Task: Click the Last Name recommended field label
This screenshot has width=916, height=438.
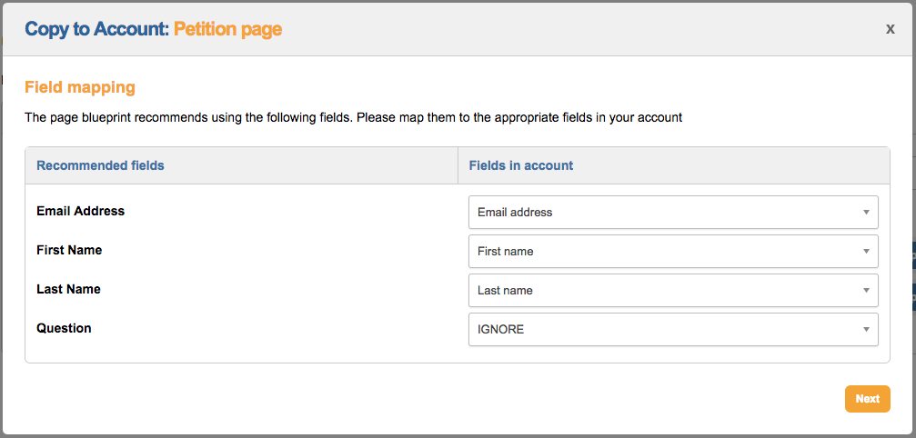Action: click(68, 289)
